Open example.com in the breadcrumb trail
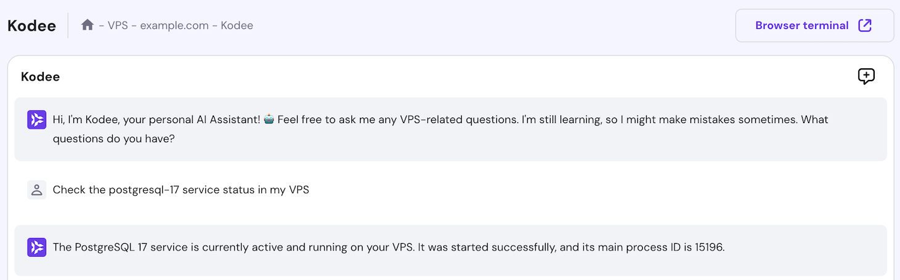This screenshot has height=280, width=900. coord(174,25)
